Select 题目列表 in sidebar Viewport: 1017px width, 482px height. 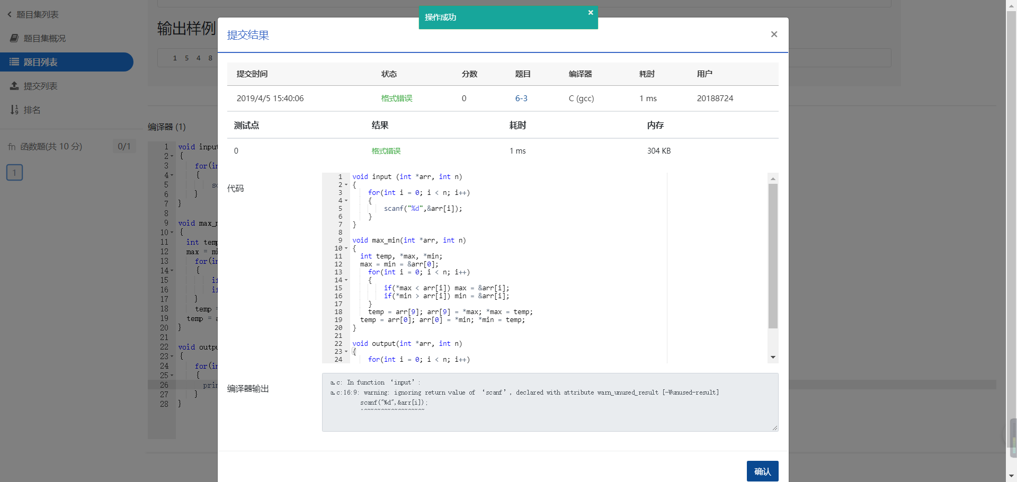point(66,62)
